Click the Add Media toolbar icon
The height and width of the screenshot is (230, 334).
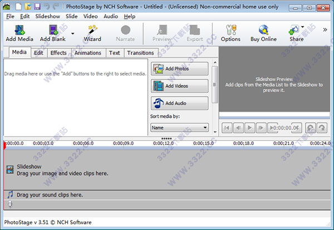[19, 30]
